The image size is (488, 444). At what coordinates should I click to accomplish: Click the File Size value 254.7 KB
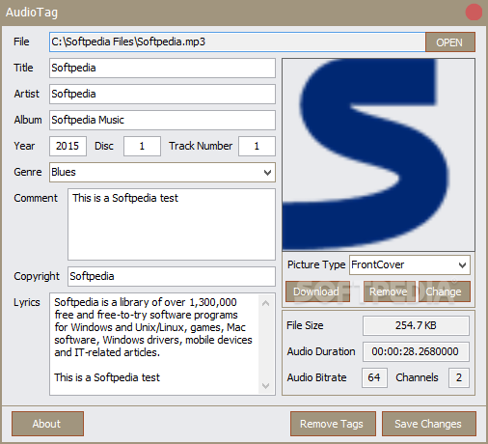tap(416, 325)
